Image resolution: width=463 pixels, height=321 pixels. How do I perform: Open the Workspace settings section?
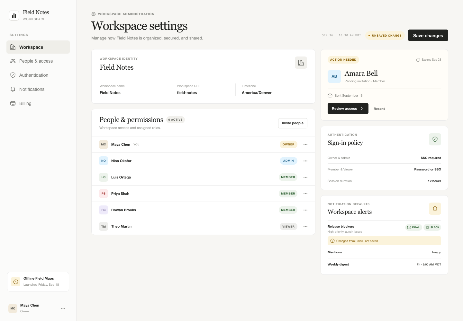pyautogui.click(x=38, y=47)
